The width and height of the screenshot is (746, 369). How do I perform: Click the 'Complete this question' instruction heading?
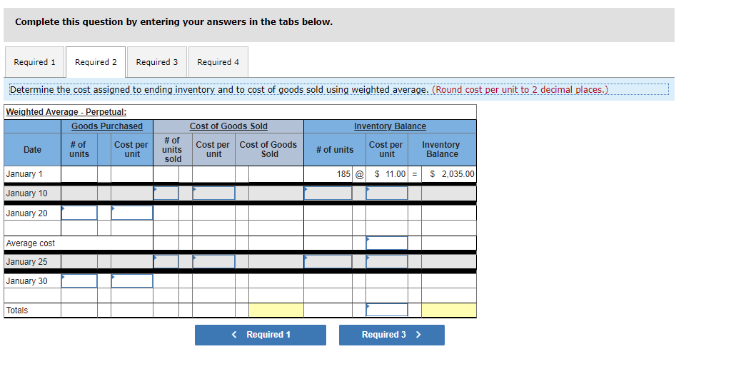pyautogui.click(x=173, y=22)
